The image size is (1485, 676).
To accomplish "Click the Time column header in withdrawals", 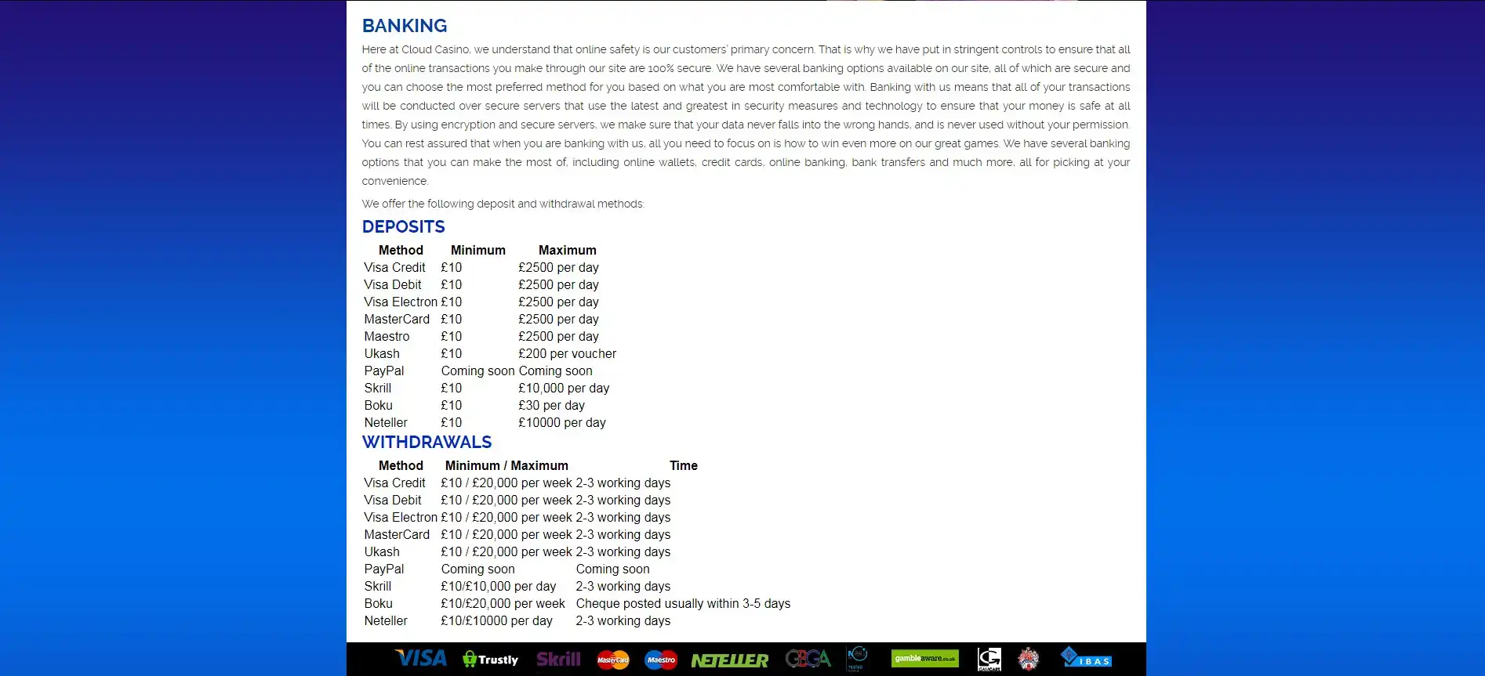I will point(683,466).
